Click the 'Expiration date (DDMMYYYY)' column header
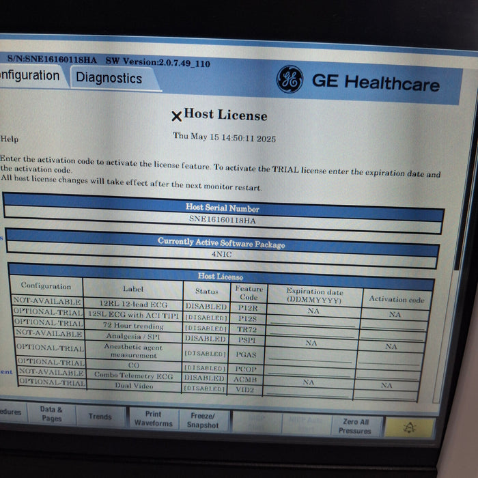478x478 pixels. coord(315,296)
